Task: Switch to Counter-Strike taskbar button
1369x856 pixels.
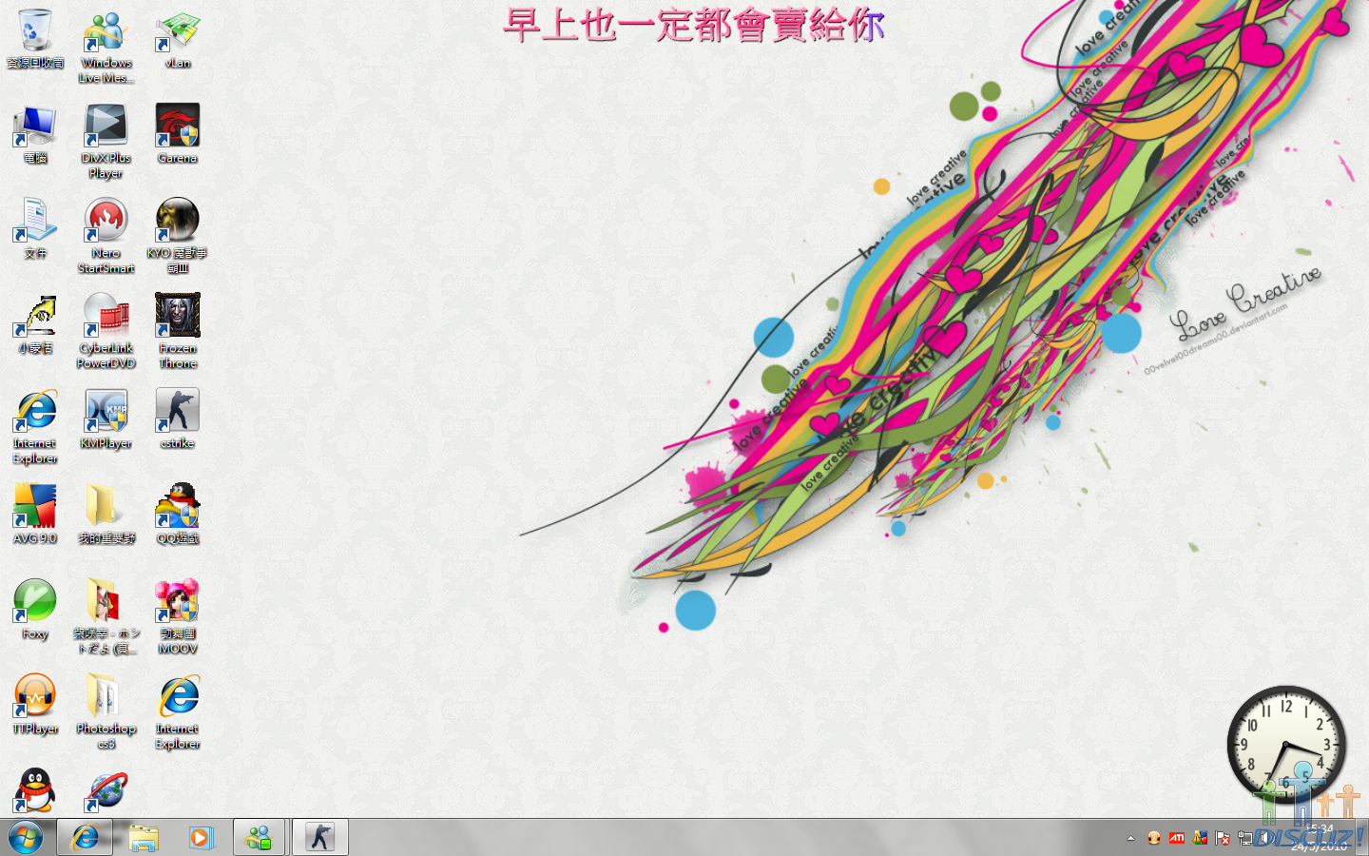Action: coord(319,837)
